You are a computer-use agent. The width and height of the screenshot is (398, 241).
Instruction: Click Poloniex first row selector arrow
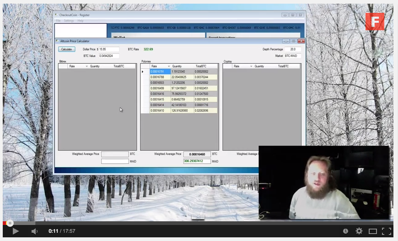pos(145,71)
